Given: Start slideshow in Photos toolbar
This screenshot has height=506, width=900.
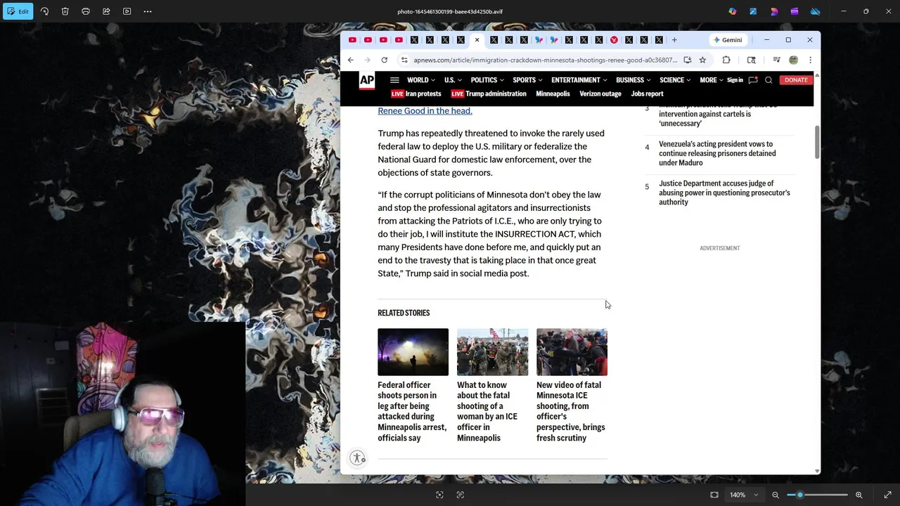Looking at the screenshot, I should pos(127,11).
